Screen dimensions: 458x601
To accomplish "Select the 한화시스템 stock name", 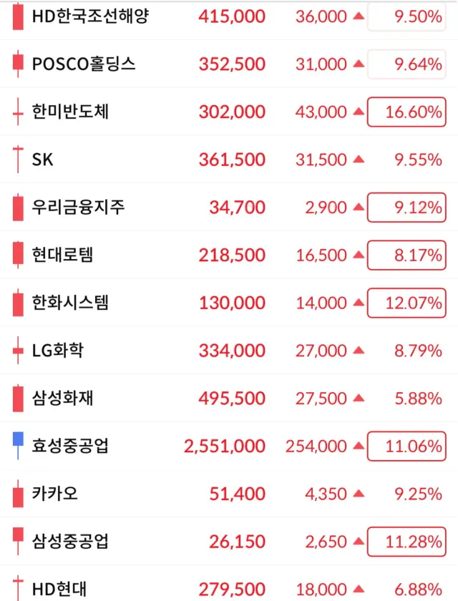I will coord(71,303).
